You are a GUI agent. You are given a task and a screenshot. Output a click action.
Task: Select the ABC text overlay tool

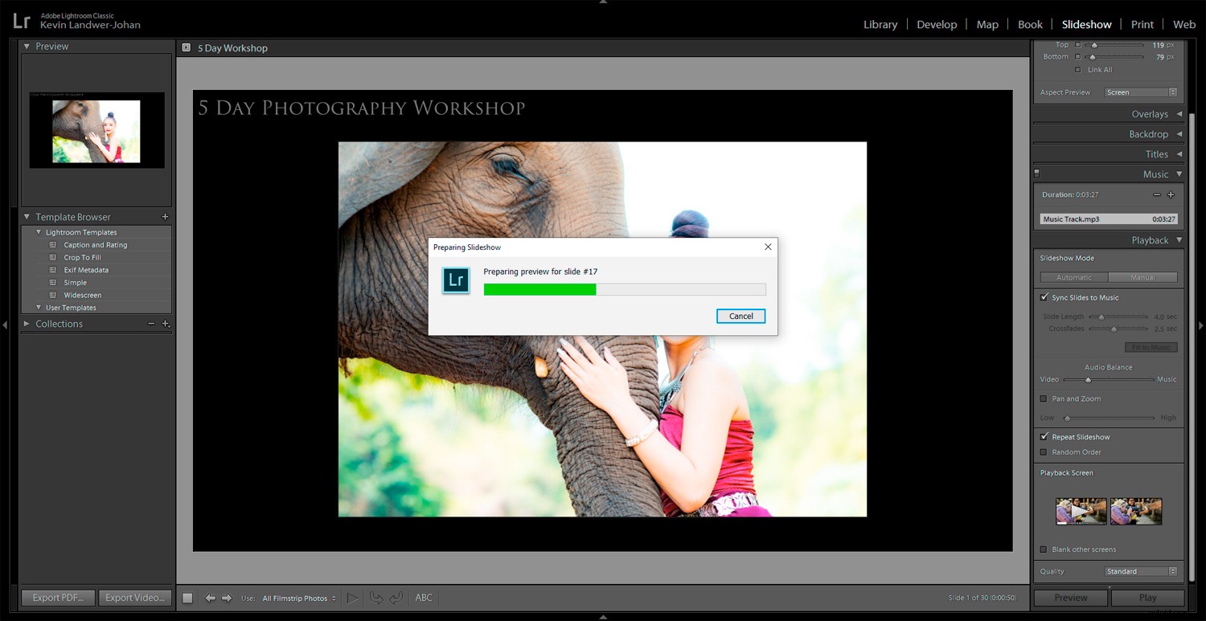tap(424, 597)
